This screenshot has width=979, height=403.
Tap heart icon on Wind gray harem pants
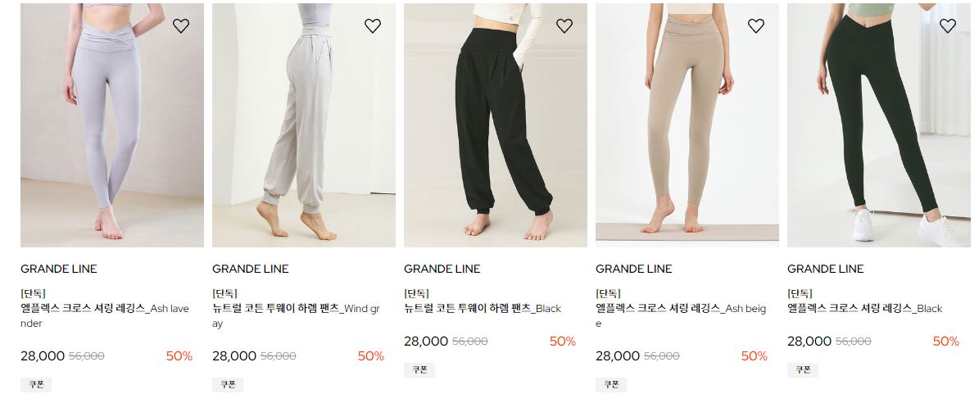[x=373, y=25]
